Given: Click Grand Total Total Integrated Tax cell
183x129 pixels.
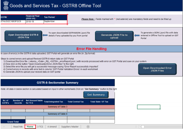Looking at the screenshot, I should pos(55,121).
